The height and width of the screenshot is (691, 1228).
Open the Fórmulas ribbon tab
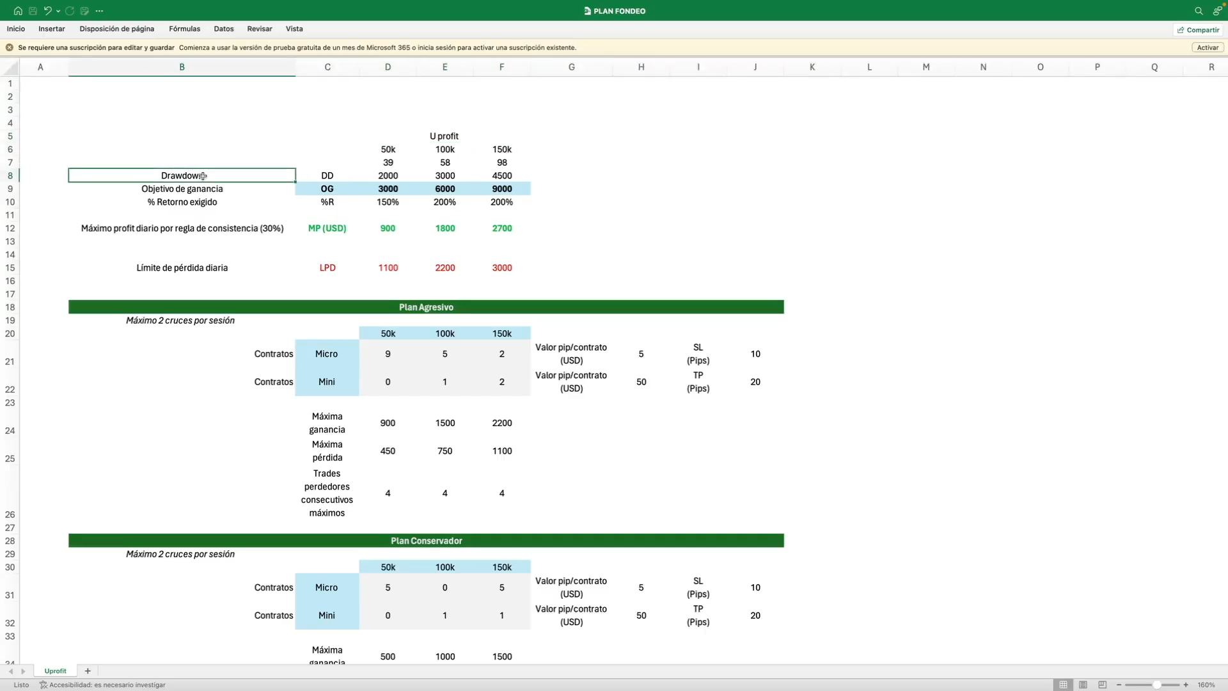click(x=184, y=29)
